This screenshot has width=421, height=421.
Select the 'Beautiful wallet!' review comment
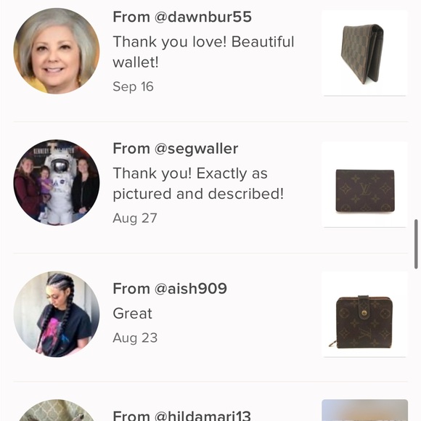tap(203, 52)
